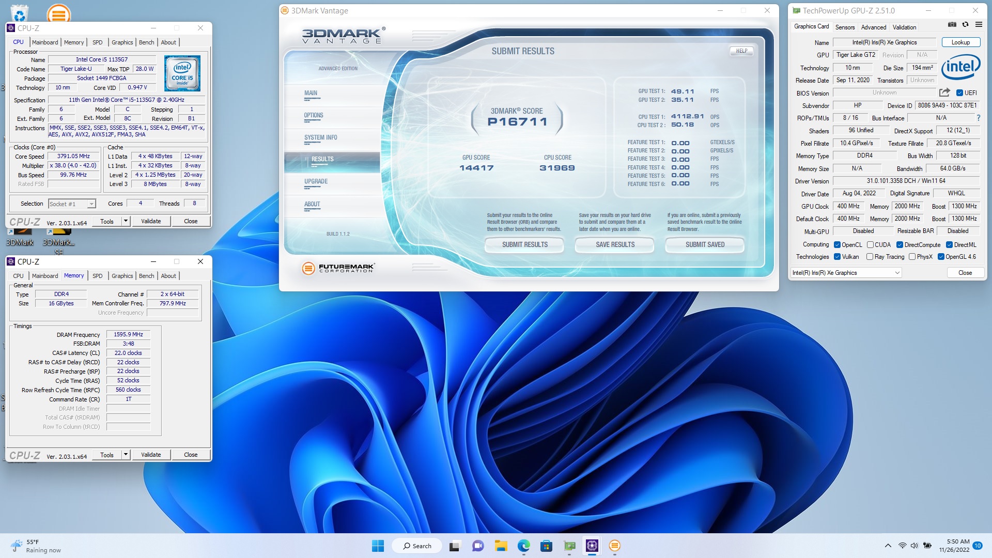Open Tools dropdown arrow in CPU-Z processor window
Viewport: 992px width, 558px height.
tap(126, 221)
